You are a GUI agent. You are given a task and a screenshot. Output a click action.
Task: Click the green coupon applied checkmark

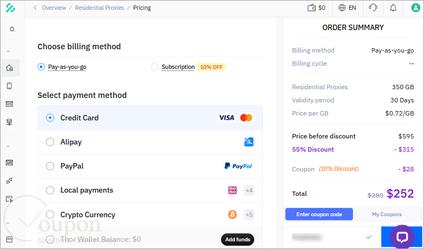tap(369, 237)
